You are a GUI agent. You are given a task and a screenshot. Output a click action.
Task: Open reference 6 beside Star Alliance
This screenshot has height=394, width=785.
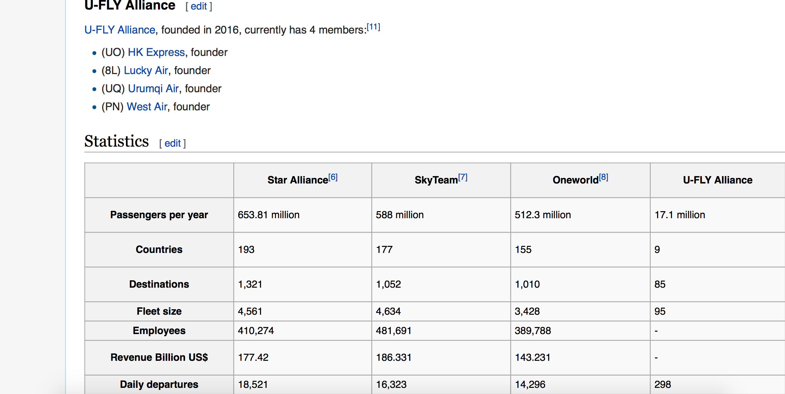click(333, 177)
